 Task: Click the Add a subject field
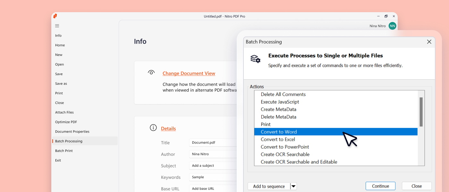(x=213, y=166)
